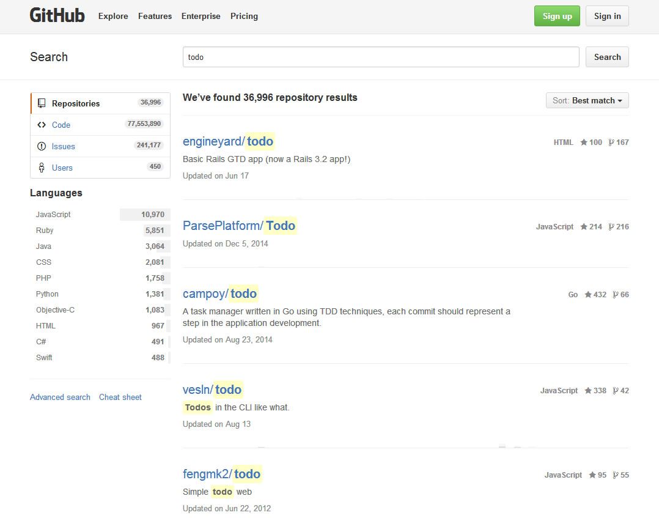Click star icon for campoy/todo
The width and height of the screenshot is (659, 518).
pos(588,294)
